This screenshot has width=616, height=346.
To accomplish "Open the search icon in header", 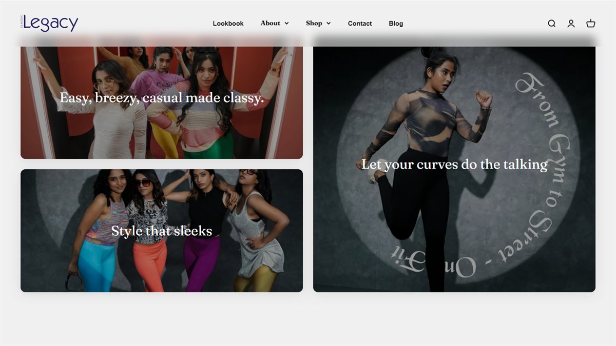I will [551, 23].
